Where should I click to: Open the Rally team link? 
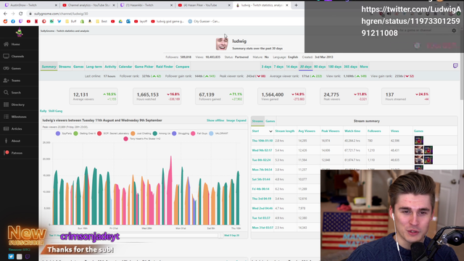click(x=43, y=111)
